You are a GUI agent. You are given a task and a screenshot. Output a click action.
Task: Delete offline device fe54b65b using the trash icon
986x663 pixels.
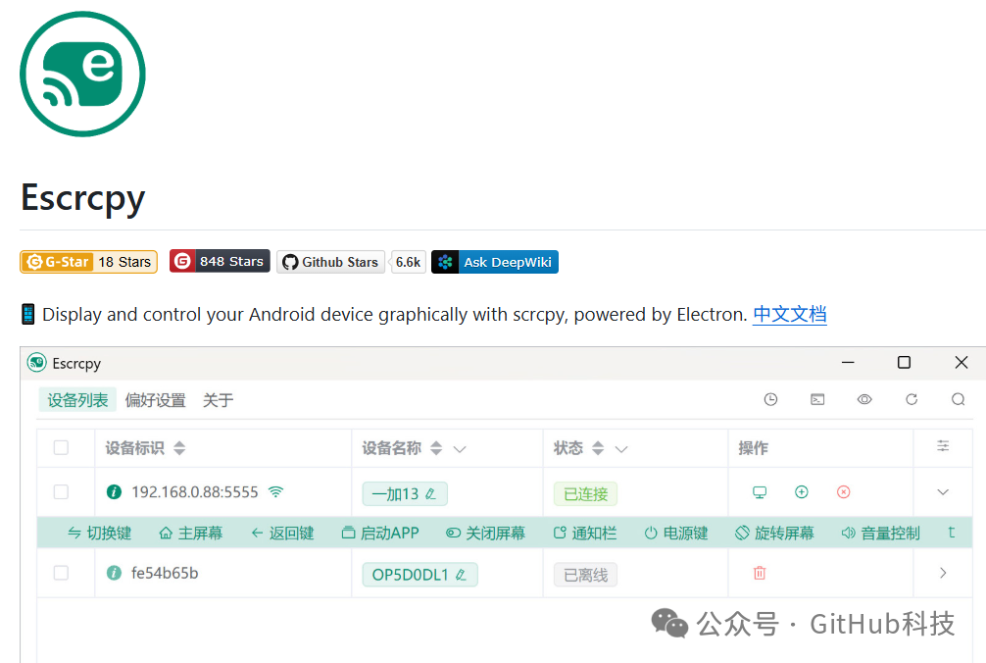coord(760,573)
